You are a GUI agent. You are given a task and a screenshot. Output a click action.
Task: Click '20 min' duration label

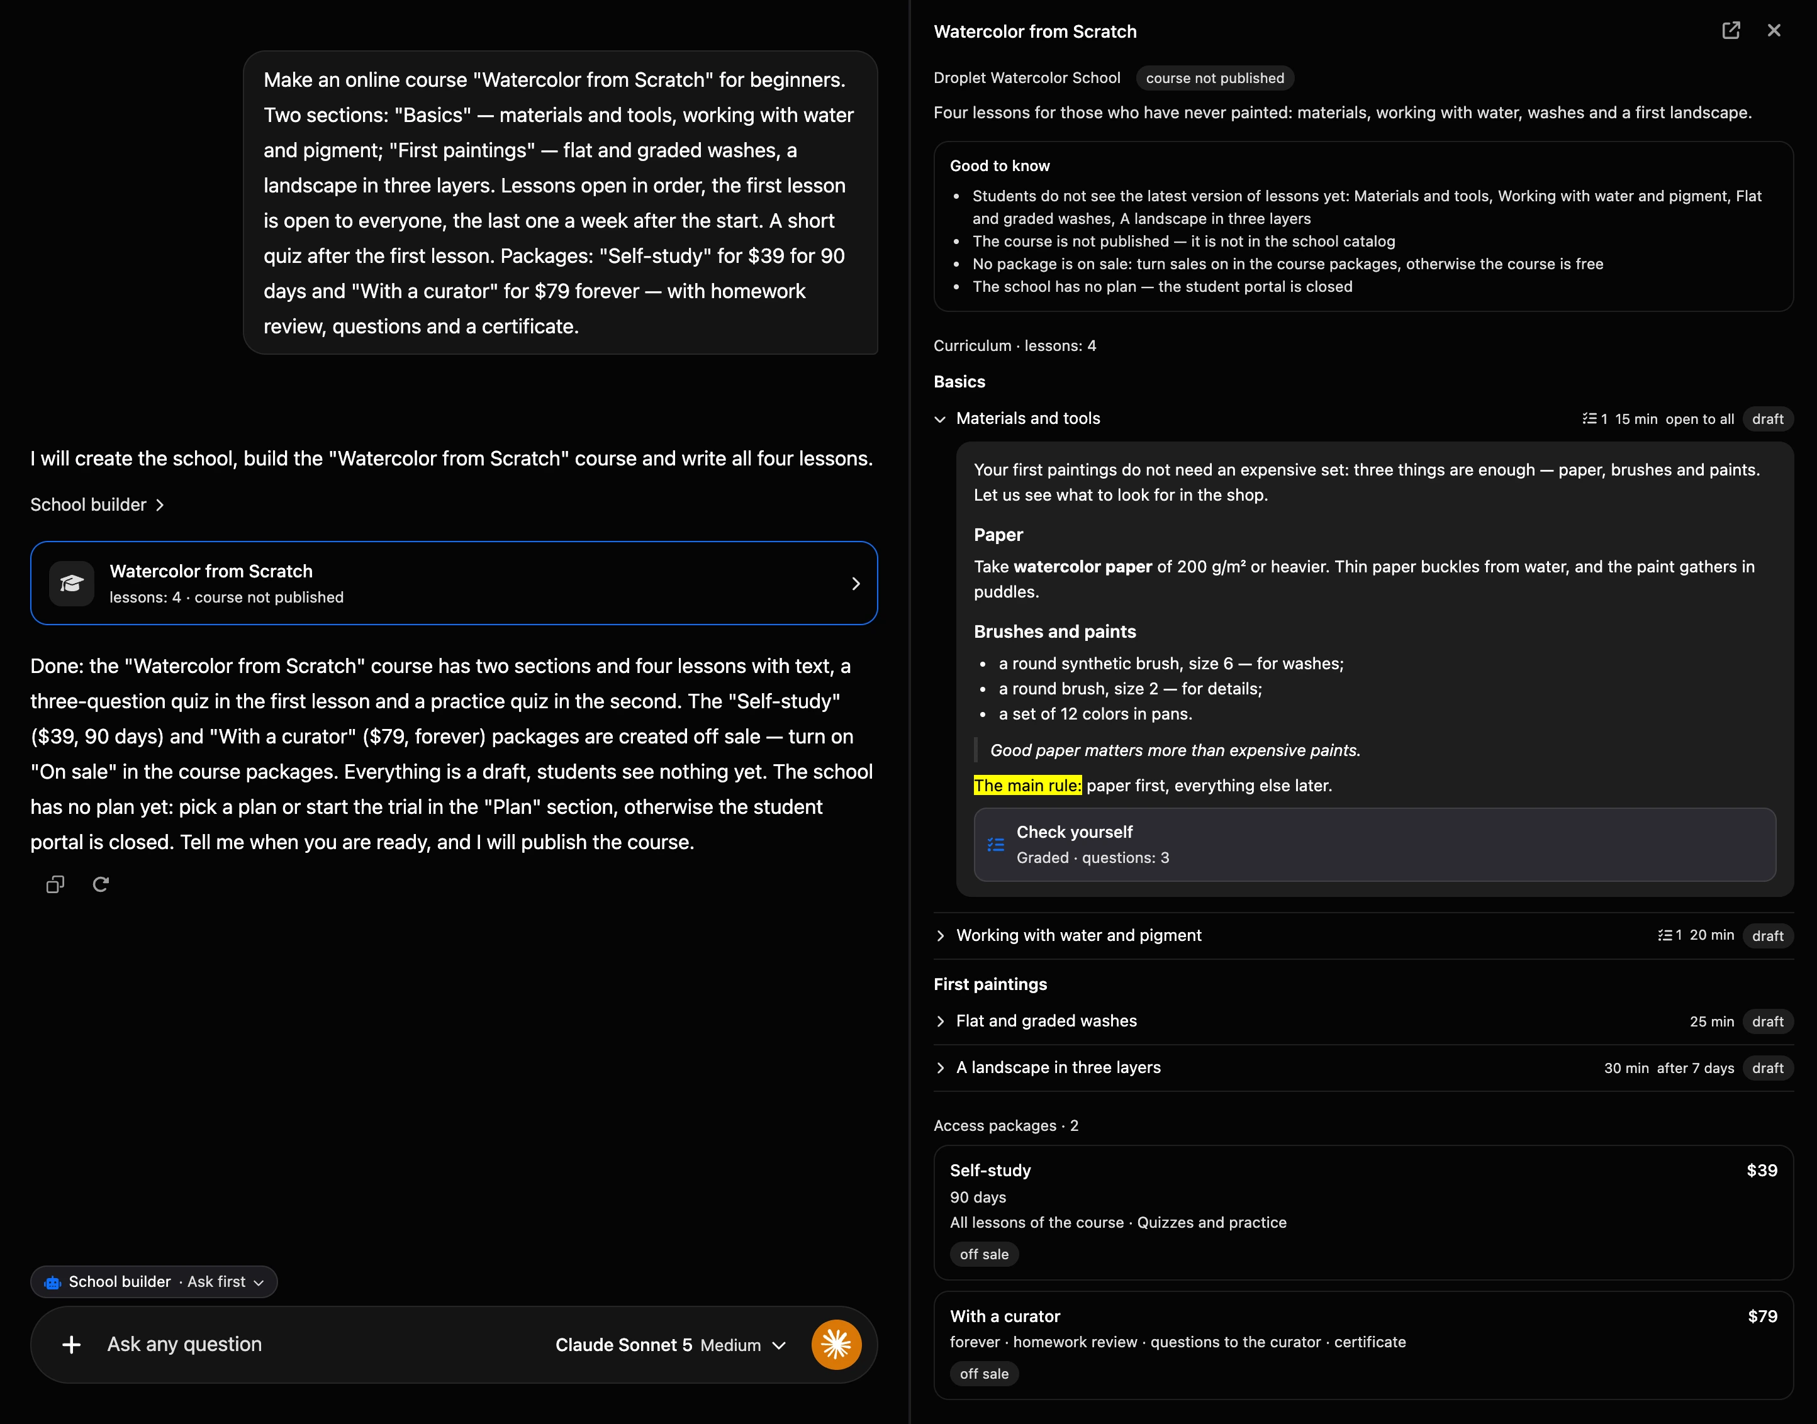(x=1712, y=935)
